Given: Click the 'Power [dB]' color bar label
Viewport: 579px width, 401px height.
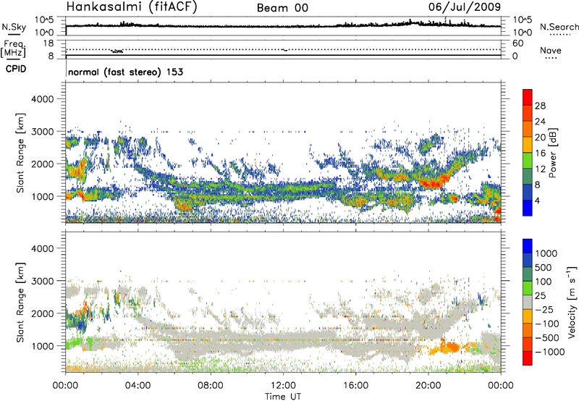Looking at the screenshot, I should [x=552, y=153].
